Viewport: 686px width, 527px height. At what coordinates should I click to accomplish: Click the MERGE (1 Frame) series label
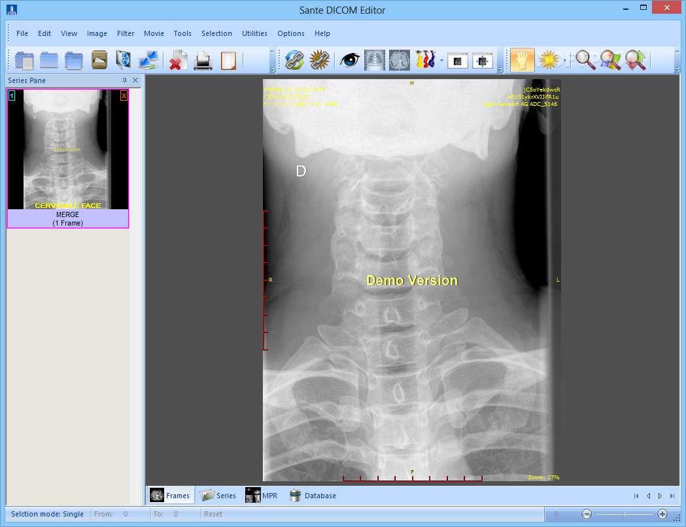tap(68, 218)
